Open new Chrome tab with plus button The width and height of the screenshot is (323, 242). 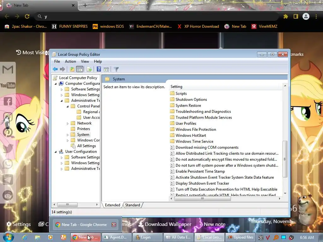tap(85, 5)
